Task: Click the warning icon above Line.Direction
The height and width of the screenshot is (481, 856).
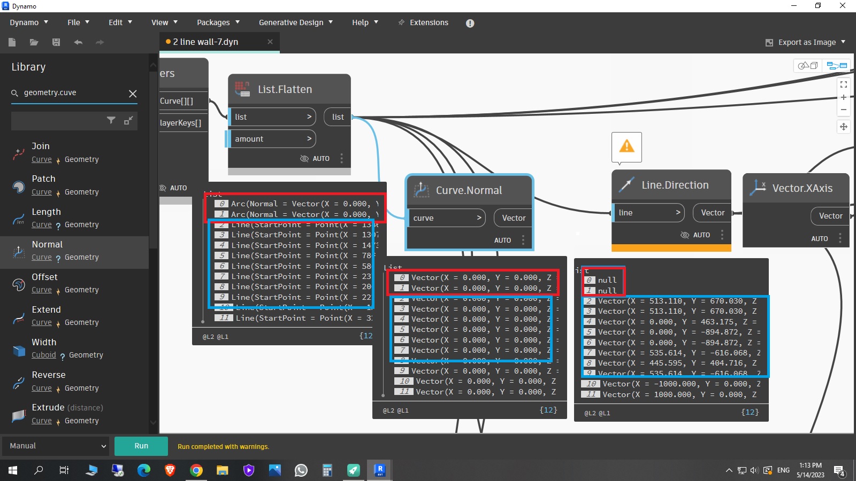Action: pos(626,146)
